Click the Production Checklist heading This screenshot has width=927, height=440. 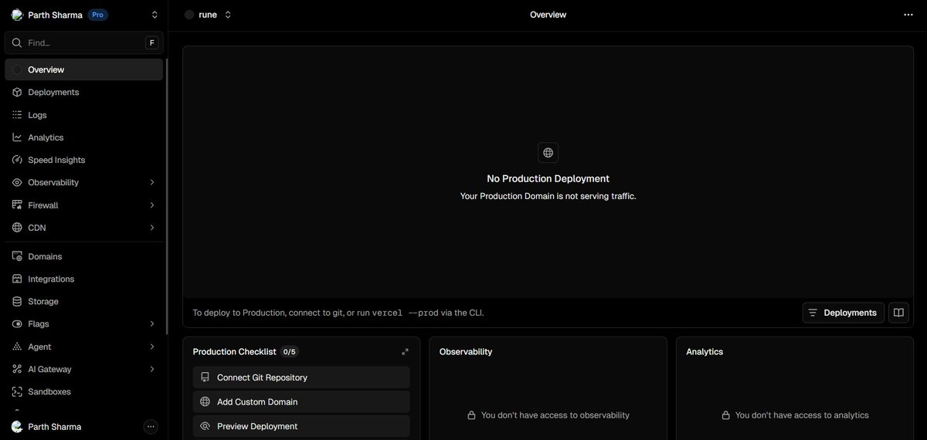234,352
